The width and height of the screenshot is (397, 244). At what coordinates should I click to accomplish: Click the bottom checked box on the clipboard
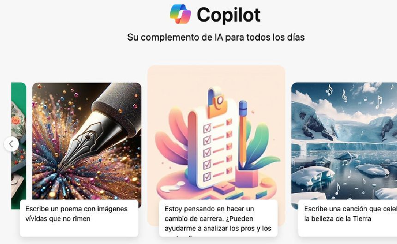(207, 176)
